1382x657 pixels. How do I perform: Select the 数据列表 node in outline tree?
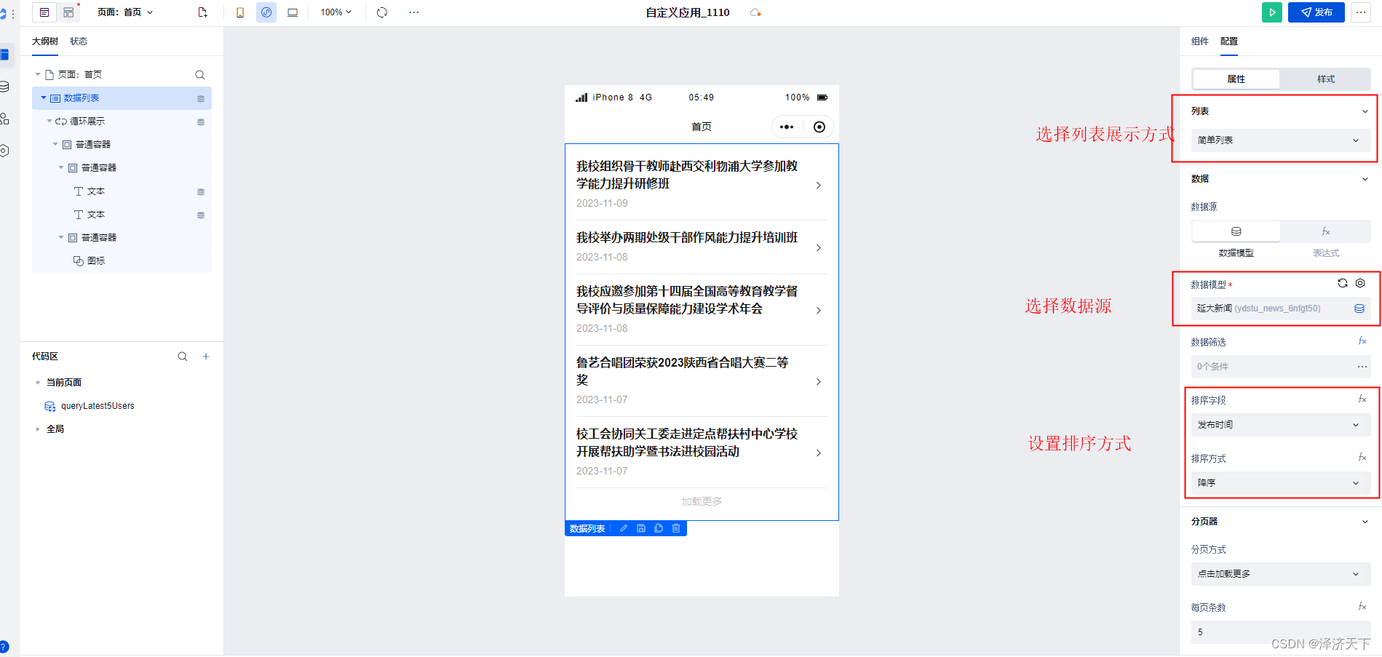[122, 98]
